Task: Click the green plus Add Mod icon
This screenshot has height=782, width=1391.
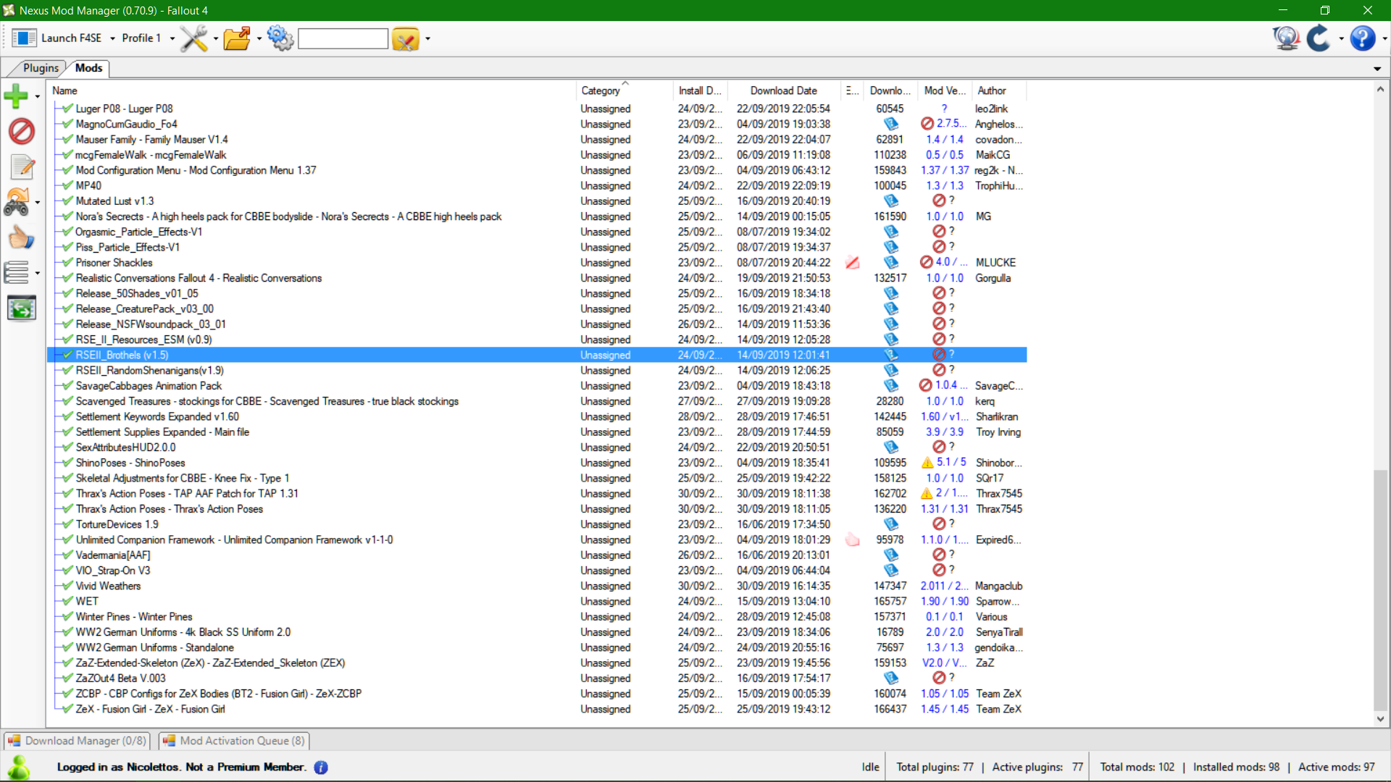Action: coord(16,96)
